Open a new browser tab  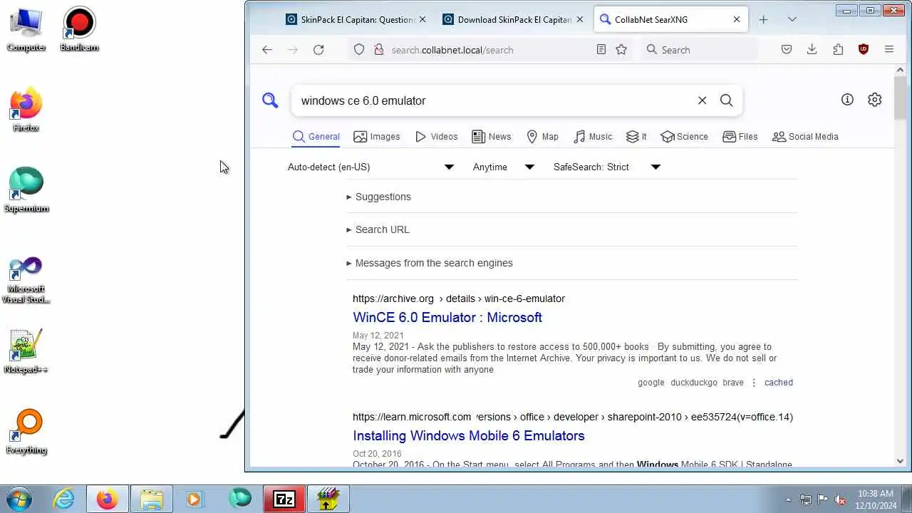tap(763, 19)
